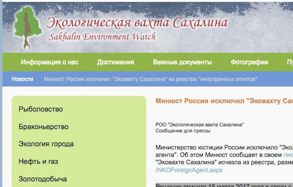Click the Сообщение для прессы line
Image resolution: width=293 pixels, height=187 pixels.
click(183, 131)
